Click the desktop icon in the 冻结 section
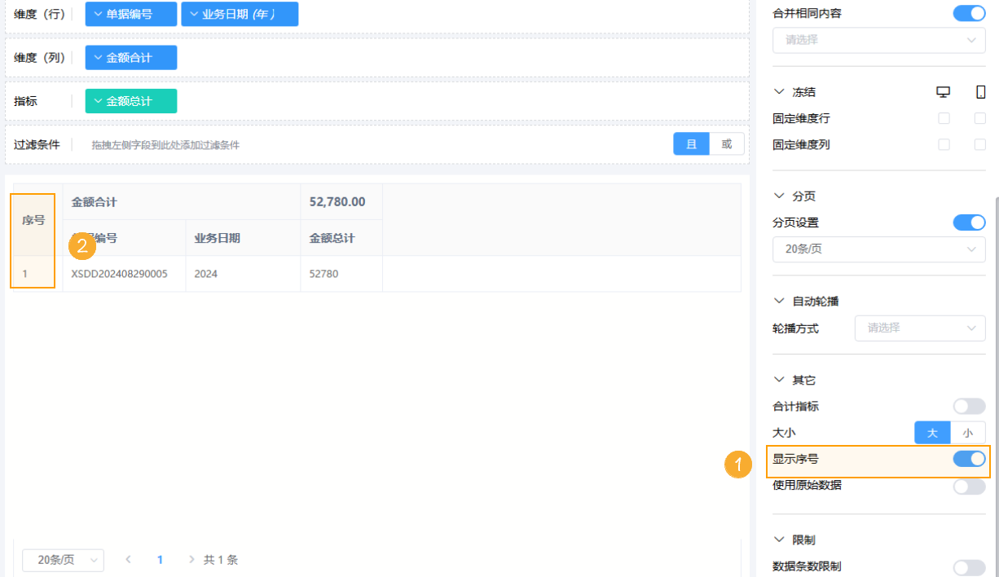This screenshot has height=577, width=999. 944,92
